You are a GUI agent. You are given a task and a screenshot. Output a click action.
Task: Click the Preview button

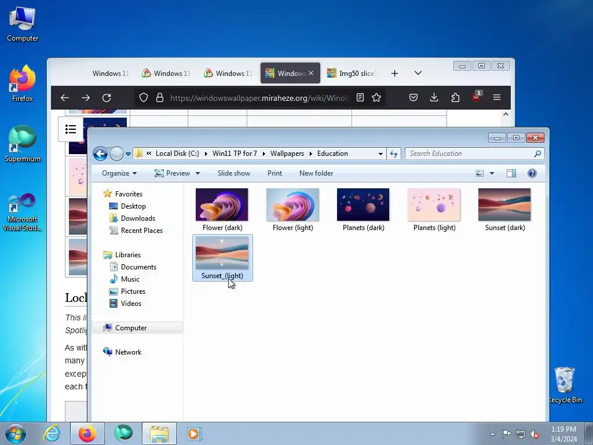[173, 173]
